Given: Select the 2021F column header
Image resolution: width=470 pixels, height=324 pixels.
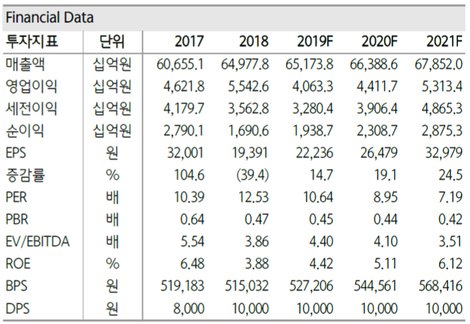Looking at the screenshot, I should (x=444, y=41).
